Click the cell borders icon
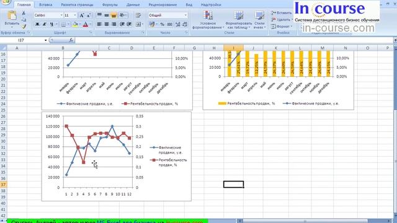397x223 pixels. click(63, 24)
